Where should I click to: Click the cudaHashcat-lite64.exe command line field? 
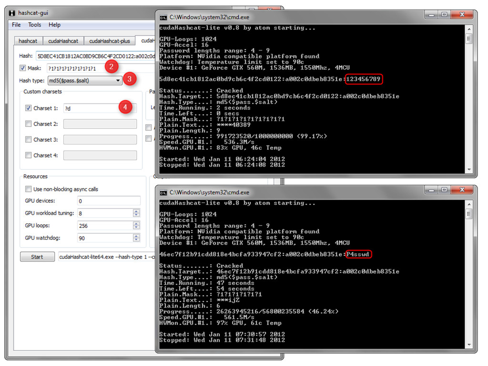(x=107, y=257)
